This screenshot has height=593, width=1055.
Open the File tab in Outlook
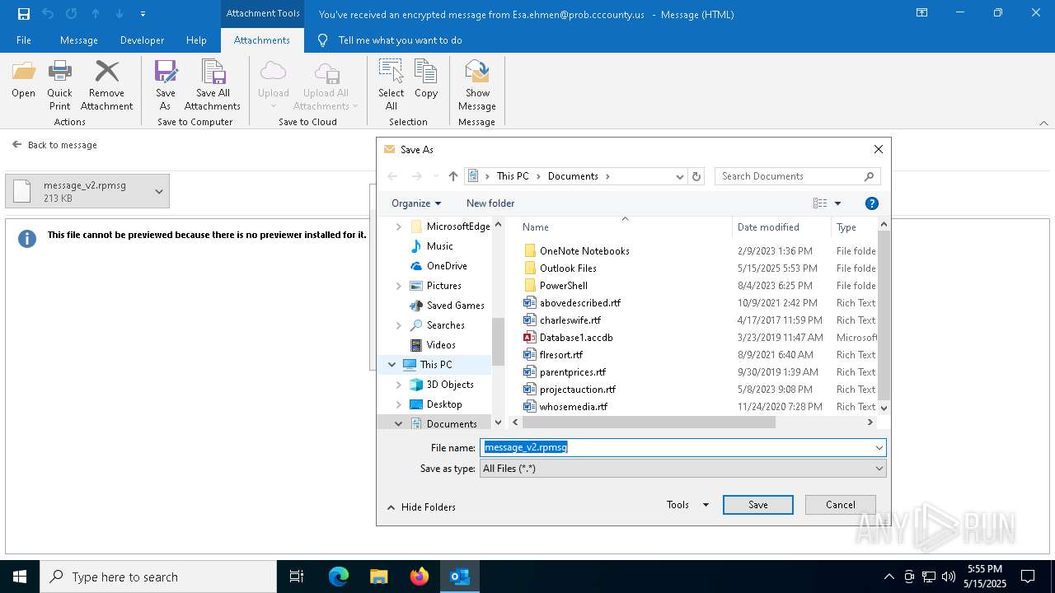click(x=24, y=40)
